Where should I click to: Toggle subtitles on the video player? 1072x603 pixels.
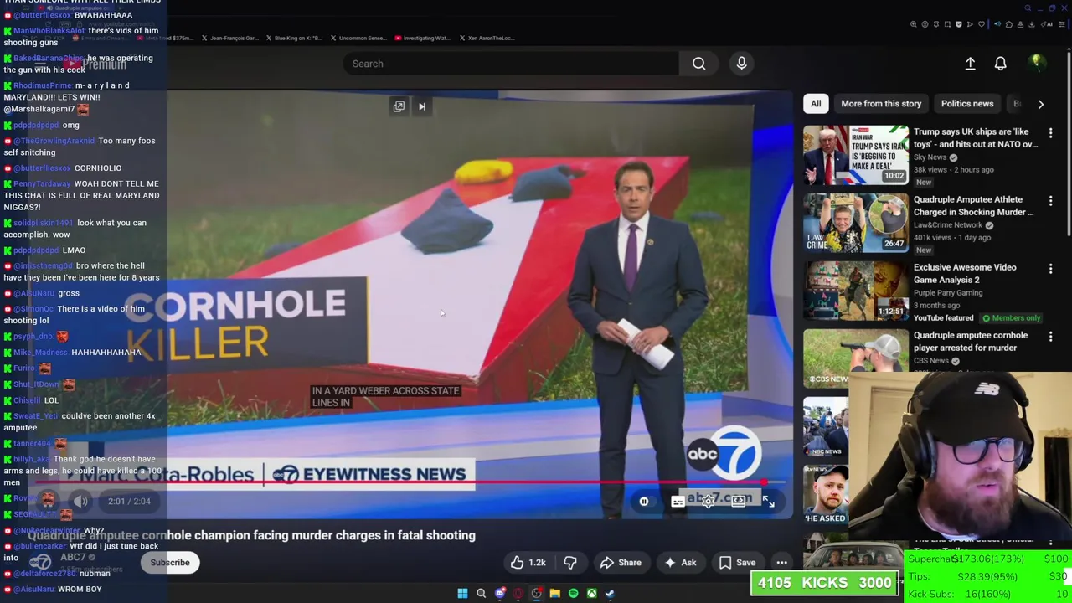[x=678, y=502]
